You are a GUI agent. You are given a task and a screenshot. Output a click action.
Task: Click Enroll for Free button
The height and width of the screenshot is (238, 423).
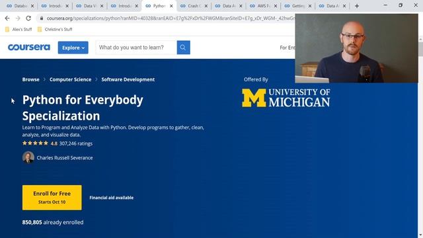click(x=52, y=198)
